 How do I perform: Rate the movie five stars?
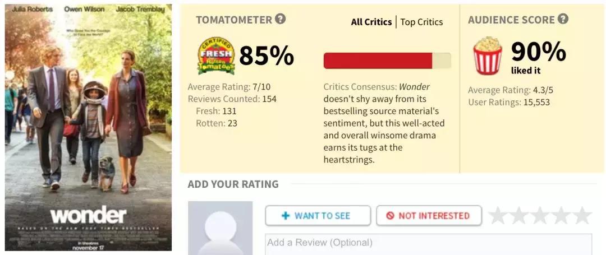582,216
